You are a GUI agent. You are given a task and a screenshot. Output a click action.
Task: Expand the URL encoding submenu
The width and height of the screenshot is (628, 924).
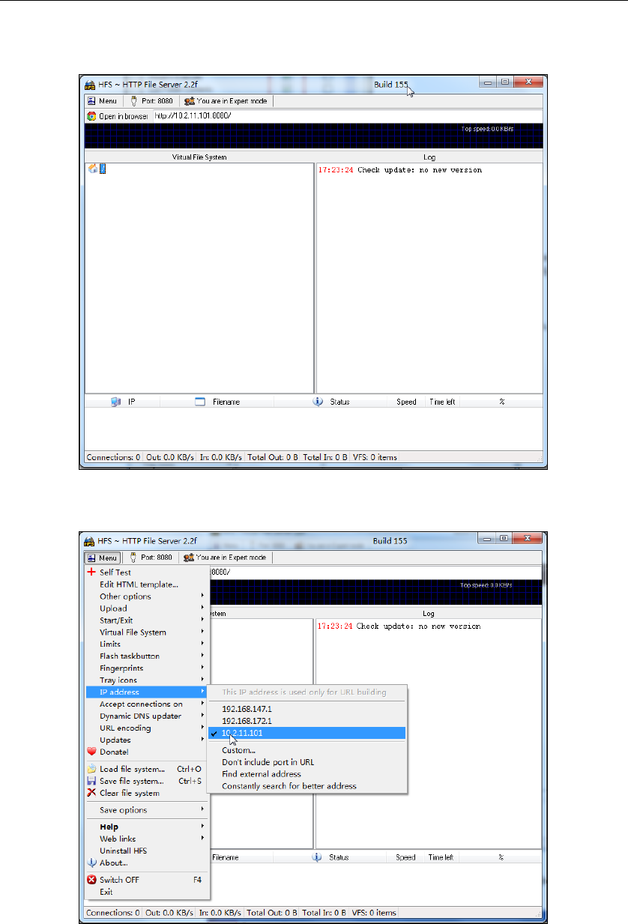pyautogui.click(x=147, y=728)
